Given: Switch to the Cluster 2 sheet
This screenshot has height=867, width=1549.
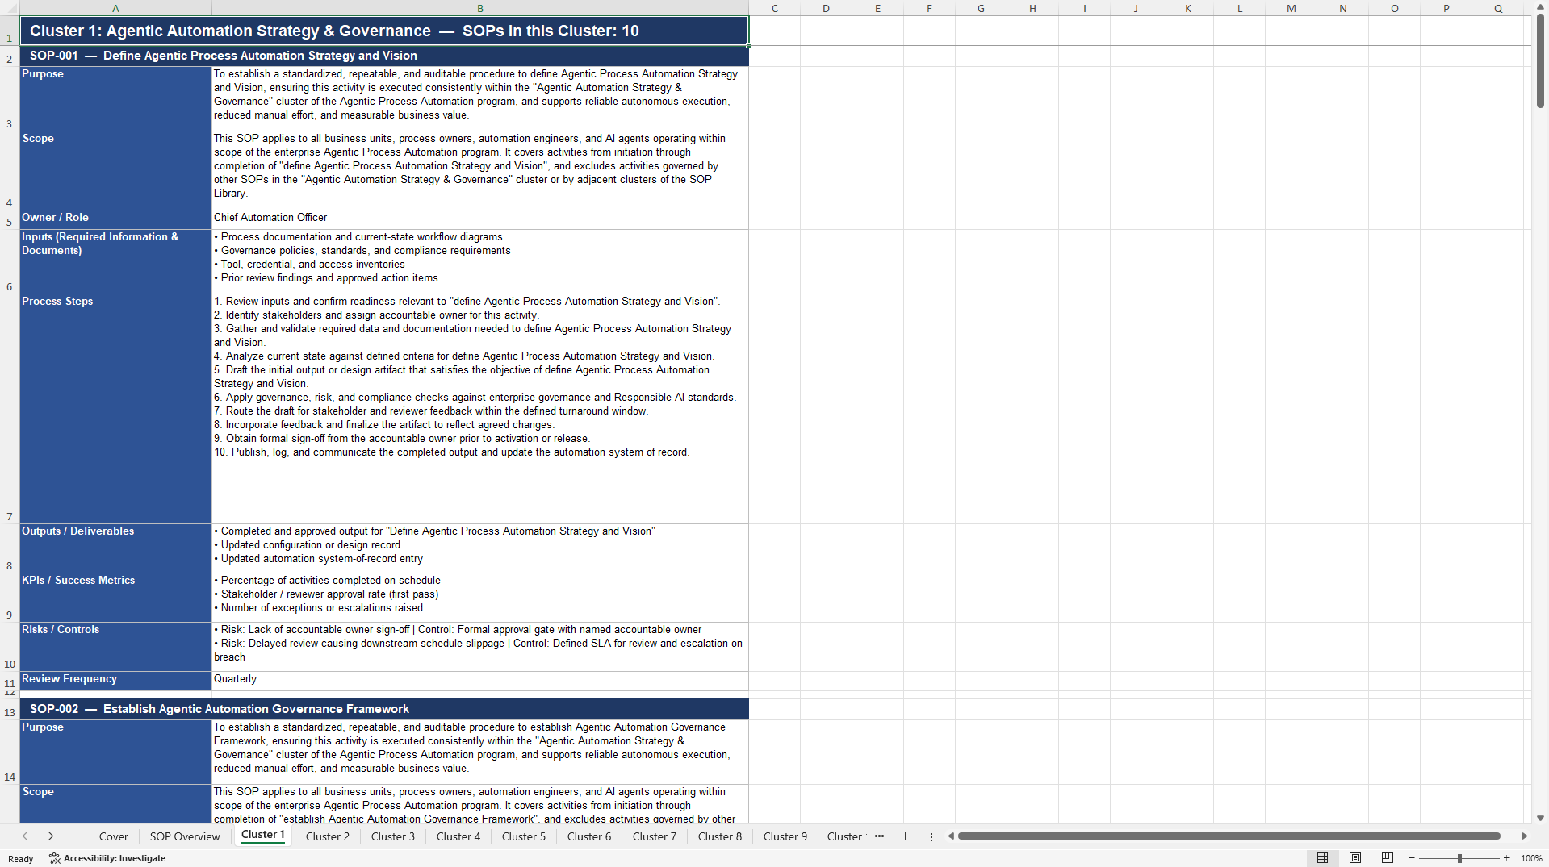Looking at the screenshot, I should (328, 836).
